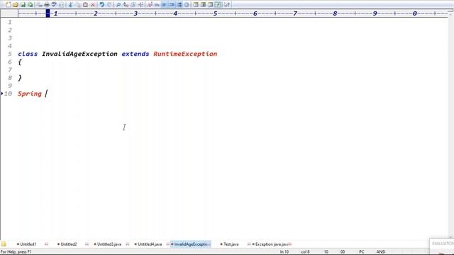
Task: Click the 'ANSI' encoding status entry
Action: (381, 252)
